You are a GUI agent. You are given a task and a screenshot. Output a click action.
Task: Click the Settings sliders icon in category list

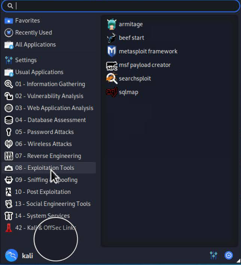click(9, 60)
